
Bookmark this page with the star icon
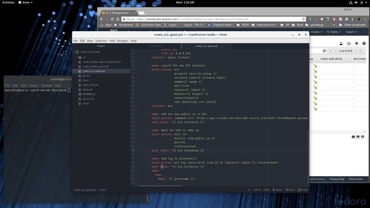304,19
